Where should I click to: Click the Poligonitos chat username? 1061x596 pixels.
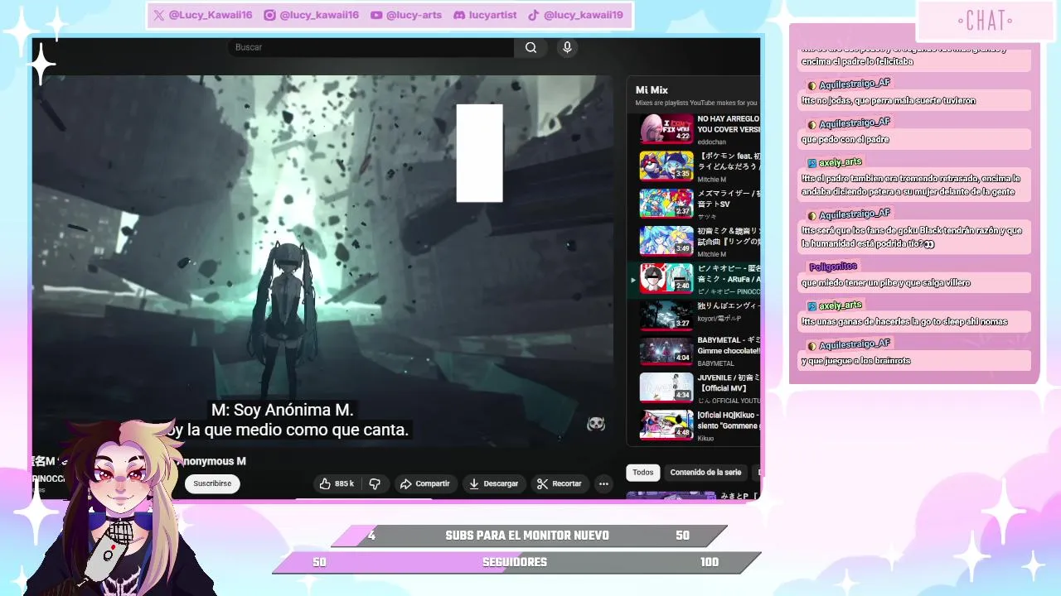833,267
